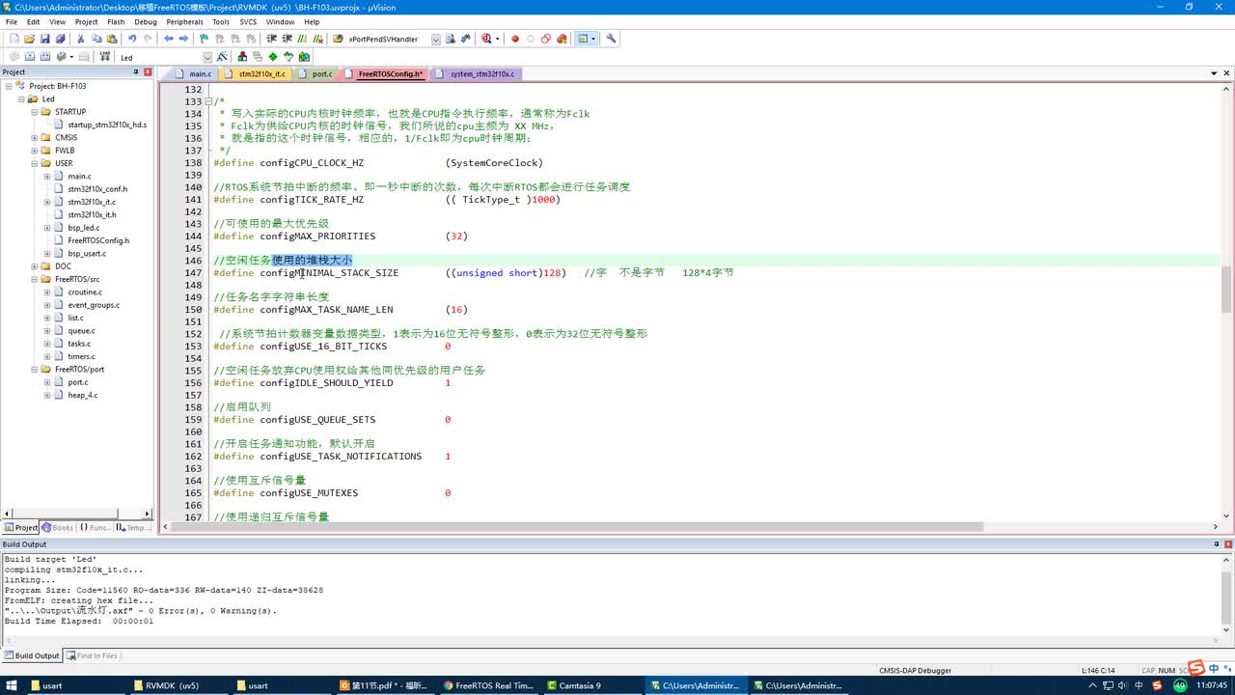Build target with the Build icon
1235x695 pixels.
pos(30,57)
